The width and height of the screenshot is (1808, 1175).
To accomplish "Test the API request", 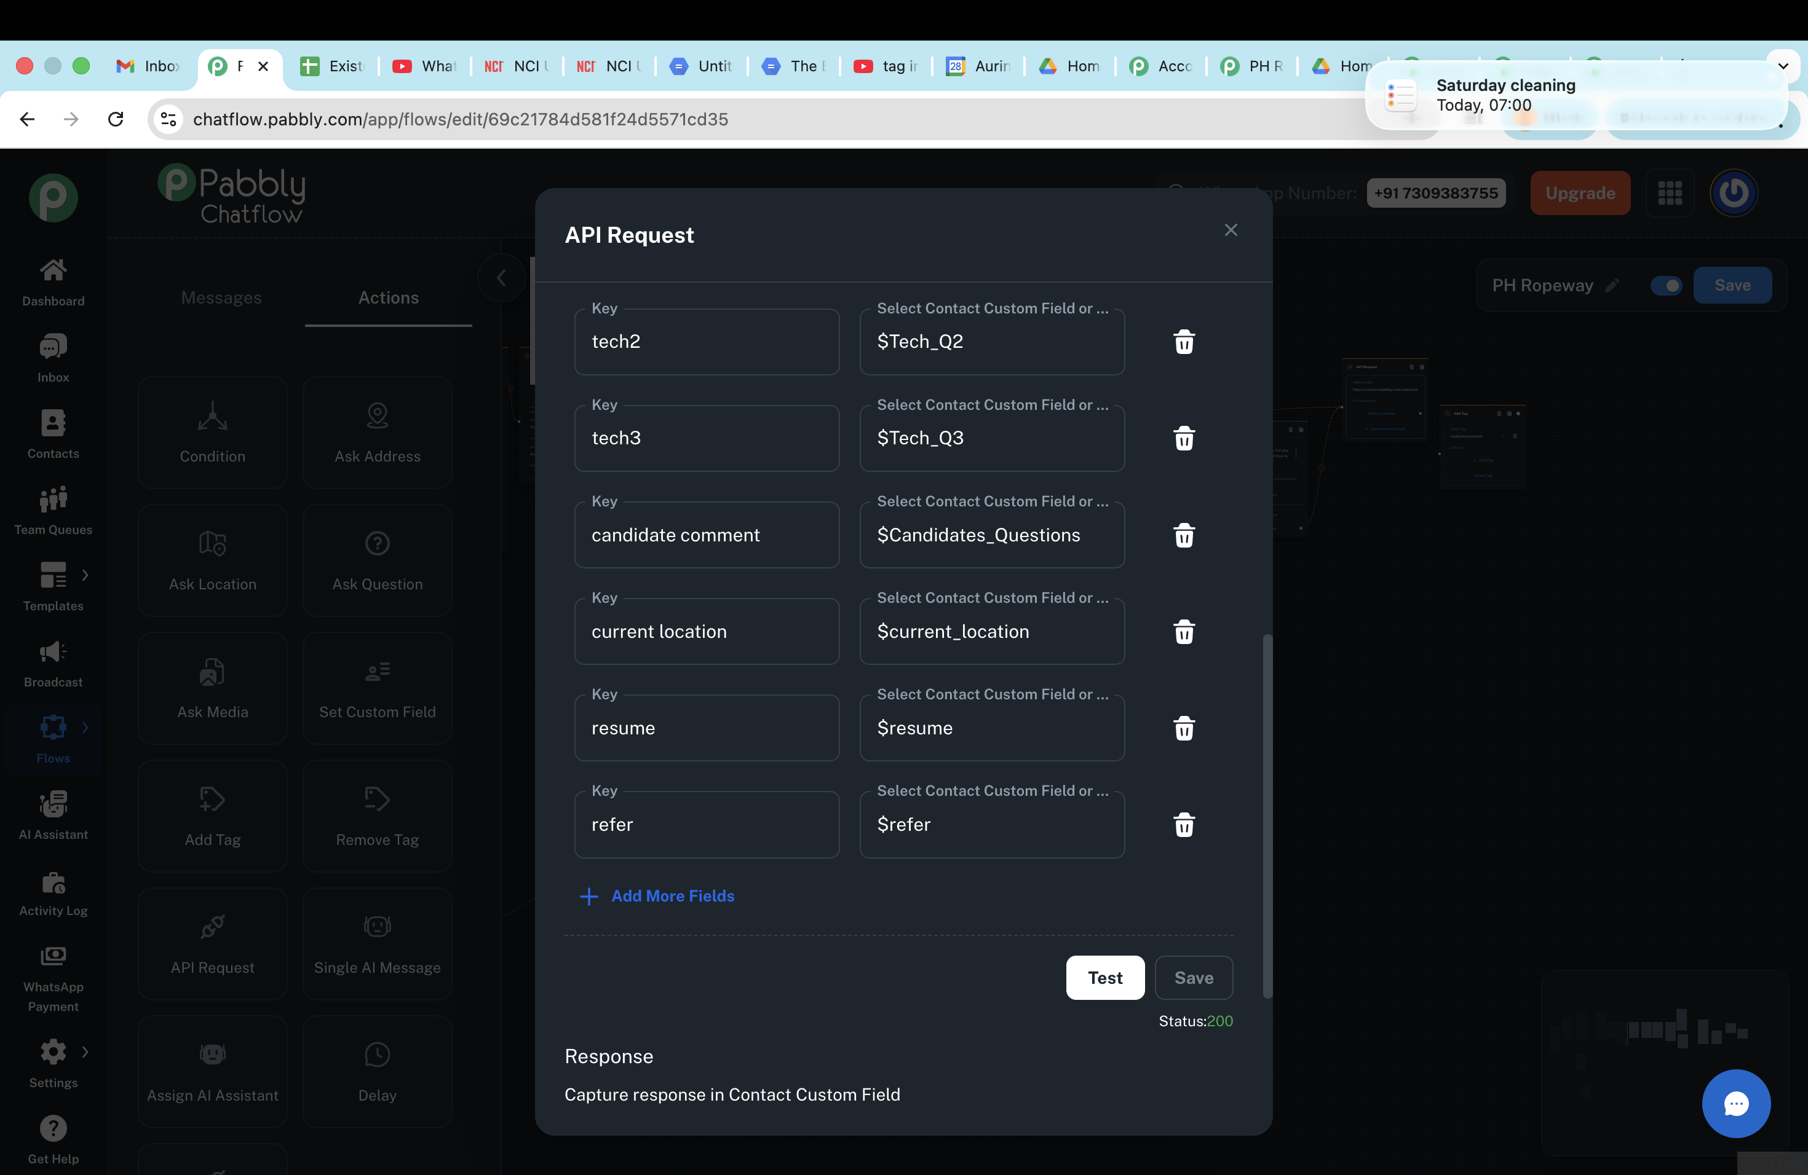I will pyautogui.click(x=1104, y=978).
